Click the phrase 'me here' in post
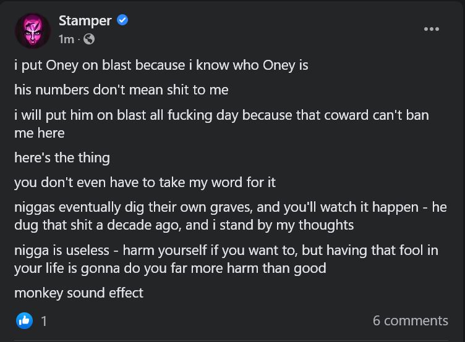 tap(39, 132)
